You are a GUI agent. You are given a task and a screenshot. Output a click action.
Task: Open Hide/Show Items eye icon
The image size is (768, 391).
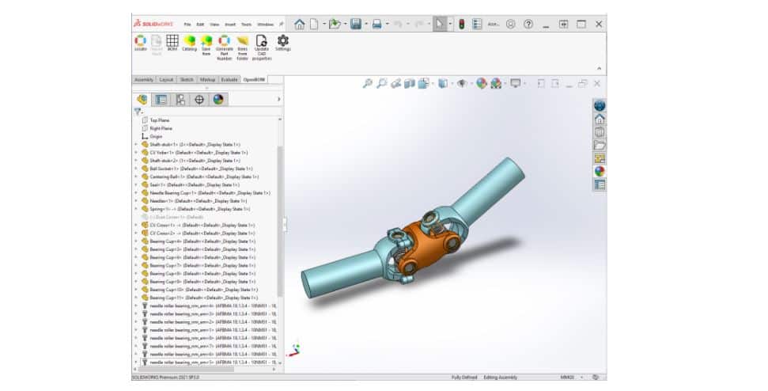[x=462, y=84]
